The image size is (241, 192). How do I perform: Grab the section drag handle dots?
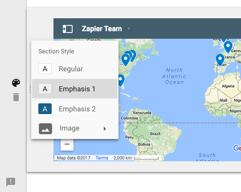pos(30,89)
